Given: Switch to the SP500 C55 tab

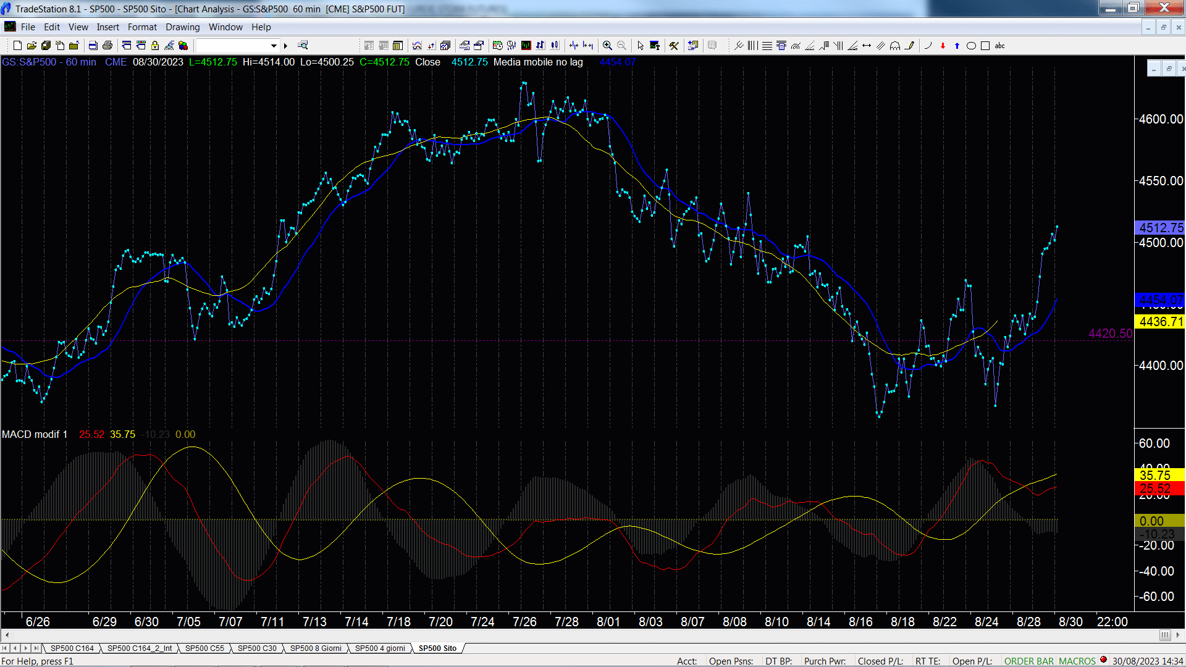Looking at the screenshot, I should coord(204,648).
